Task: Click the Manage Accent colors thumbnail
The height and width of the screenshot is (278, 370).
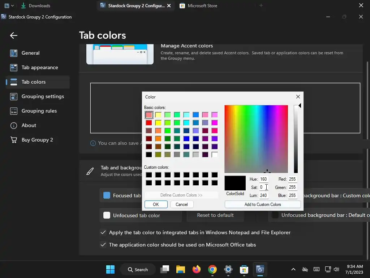Action: [120, 54]
